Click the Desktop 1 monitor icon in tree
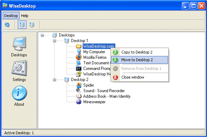 [67, 41]
